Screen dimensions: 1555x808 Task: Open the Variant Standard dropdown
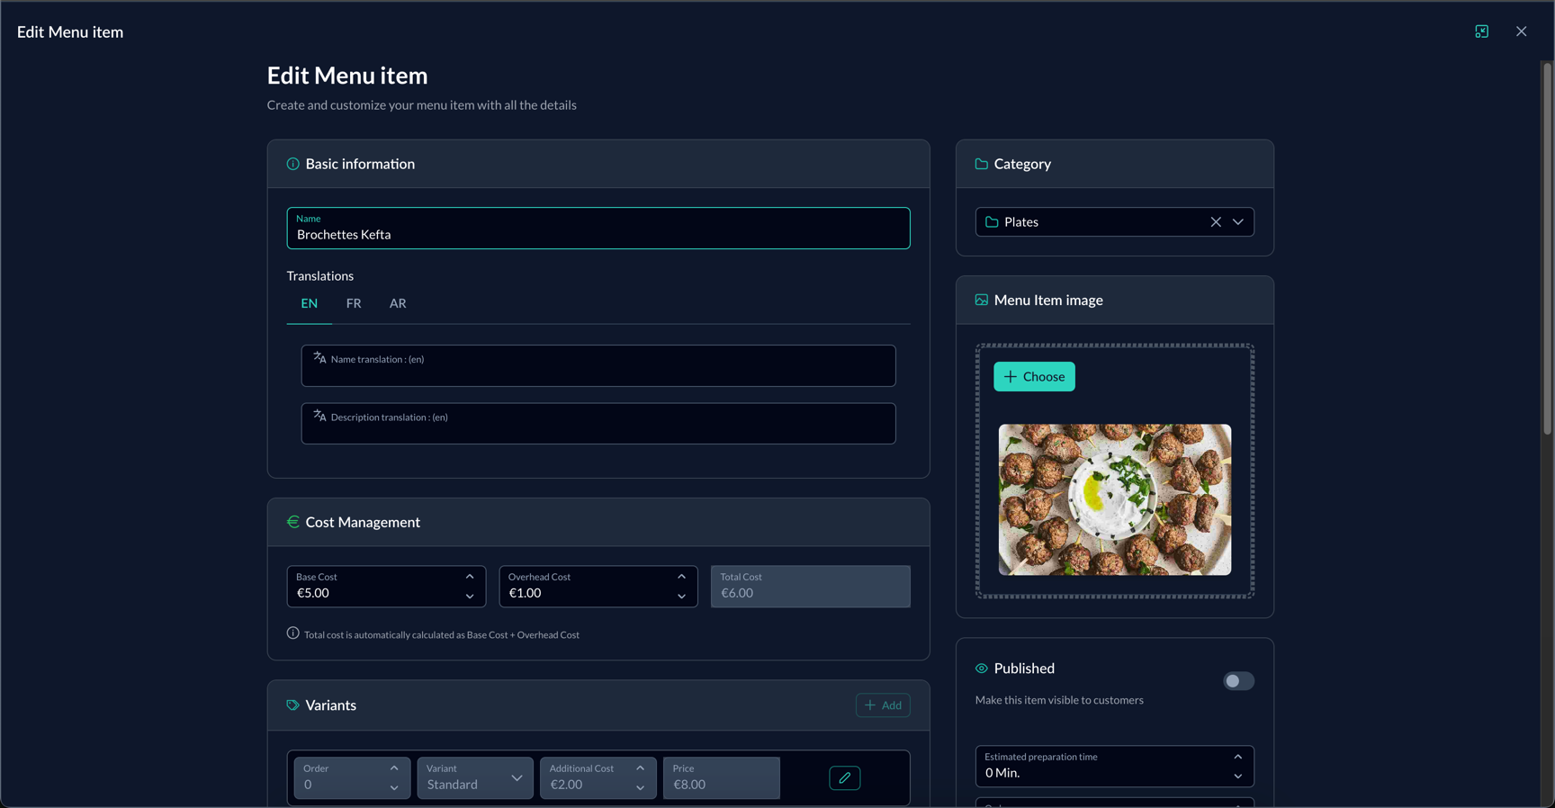[474, 778]
